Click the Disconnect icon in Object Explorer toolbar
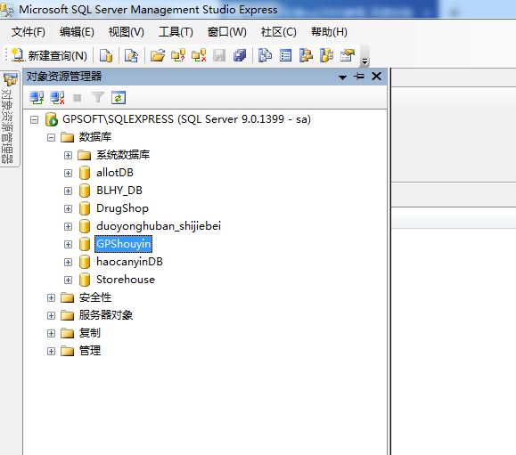Viewport: 516px width, 455px height. point(57,98)
